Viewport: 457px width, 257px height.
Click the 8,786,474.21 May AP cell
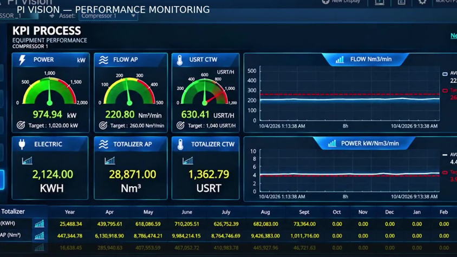[x=148, y=236]
